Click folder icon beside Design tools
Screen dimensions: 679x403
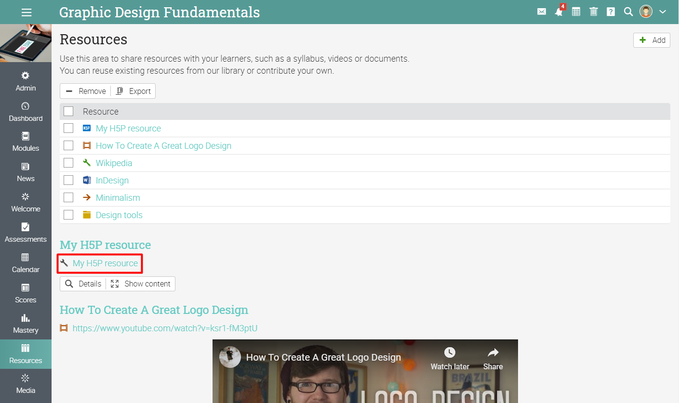87,215
